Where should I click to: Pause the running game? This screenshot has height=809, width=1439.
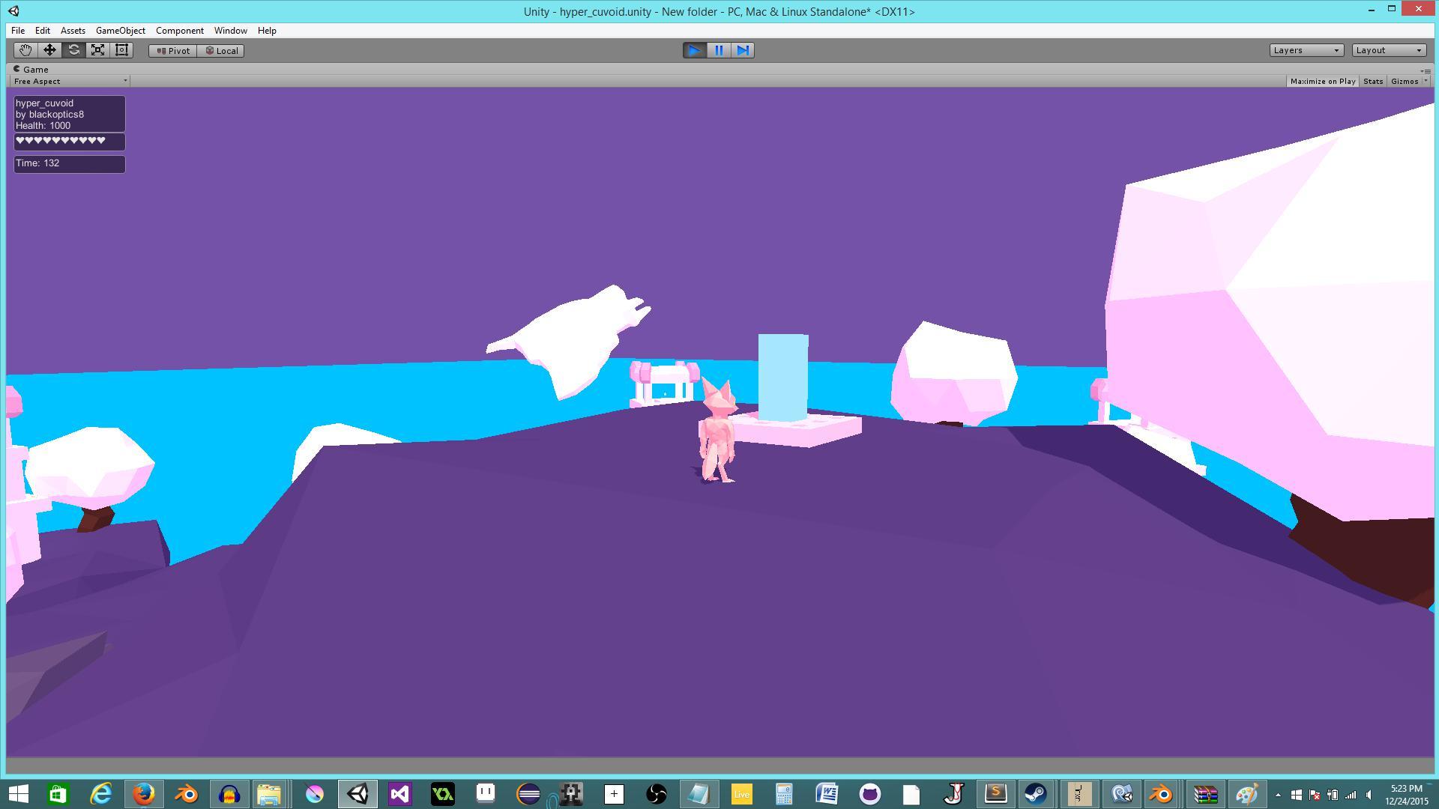click(x=718, y=50)
